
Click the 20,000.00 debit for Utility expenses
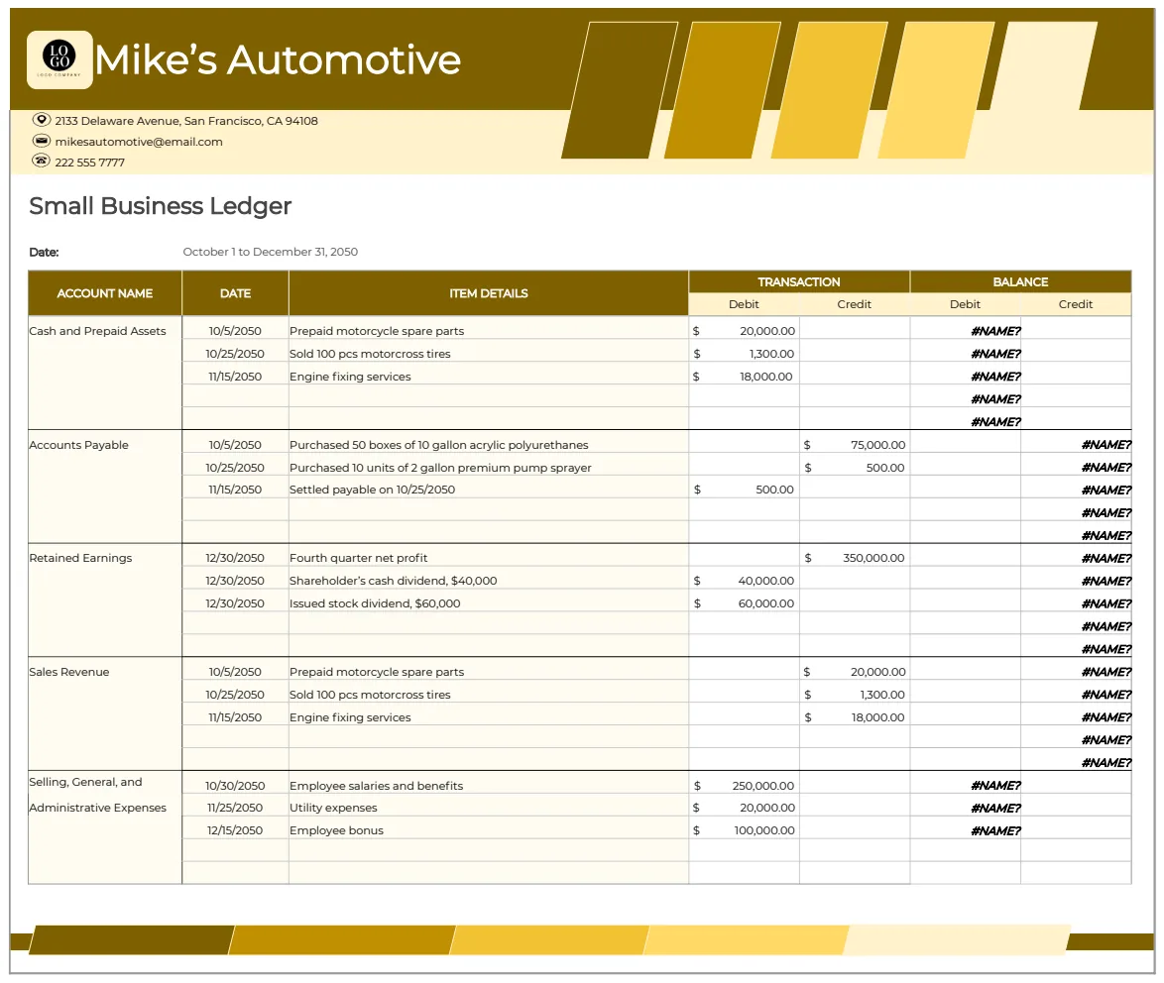tap(744, 808)
